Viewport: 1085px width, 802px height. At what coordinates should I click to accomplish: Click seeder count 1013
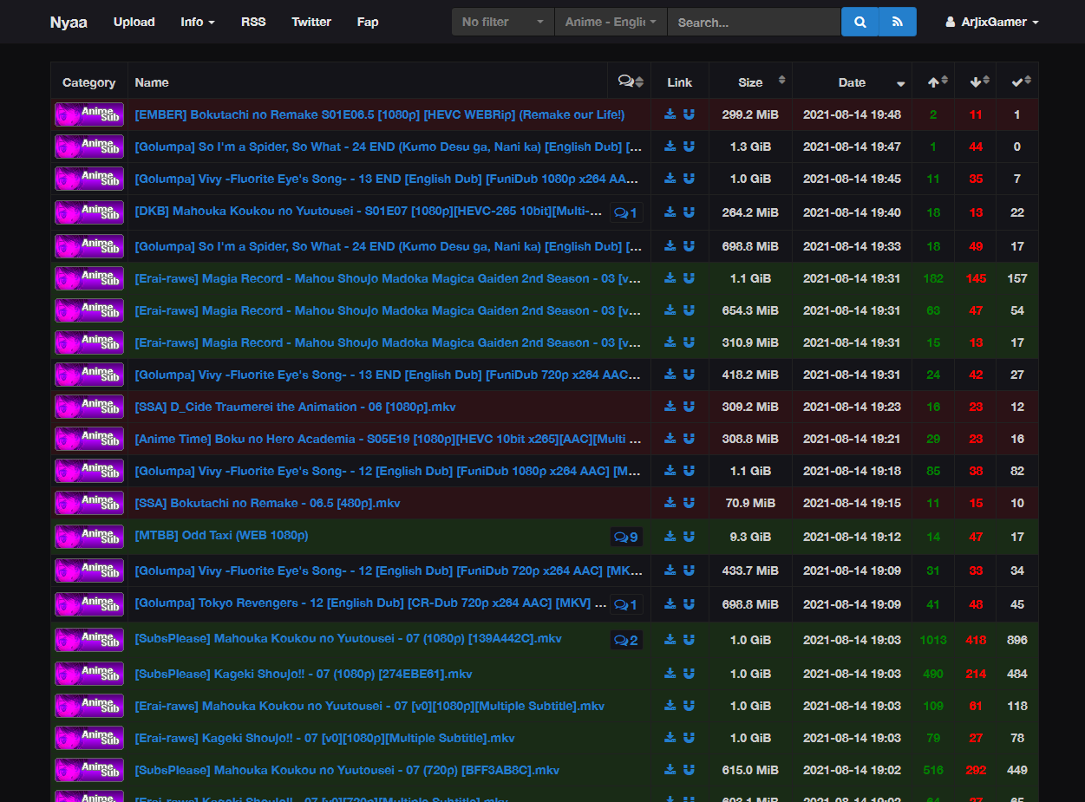933,640
